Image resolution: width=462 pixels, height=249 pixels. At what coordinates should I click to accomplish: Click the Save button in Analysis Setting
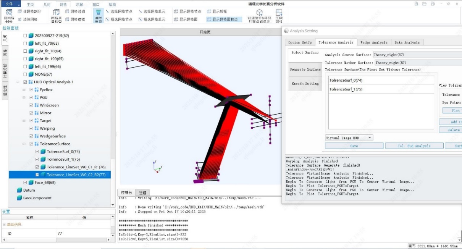pyautogui.click(x=354, y=146)
